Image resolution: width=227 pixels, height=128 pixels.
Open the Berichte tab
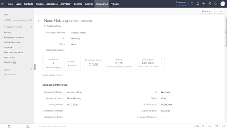78,4
